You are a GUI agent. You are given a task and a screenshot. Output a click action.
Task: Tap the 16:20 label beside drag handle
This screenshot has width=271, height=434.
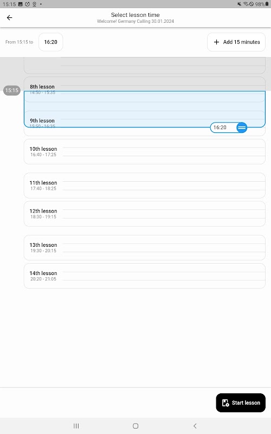(x=220, y=127)
